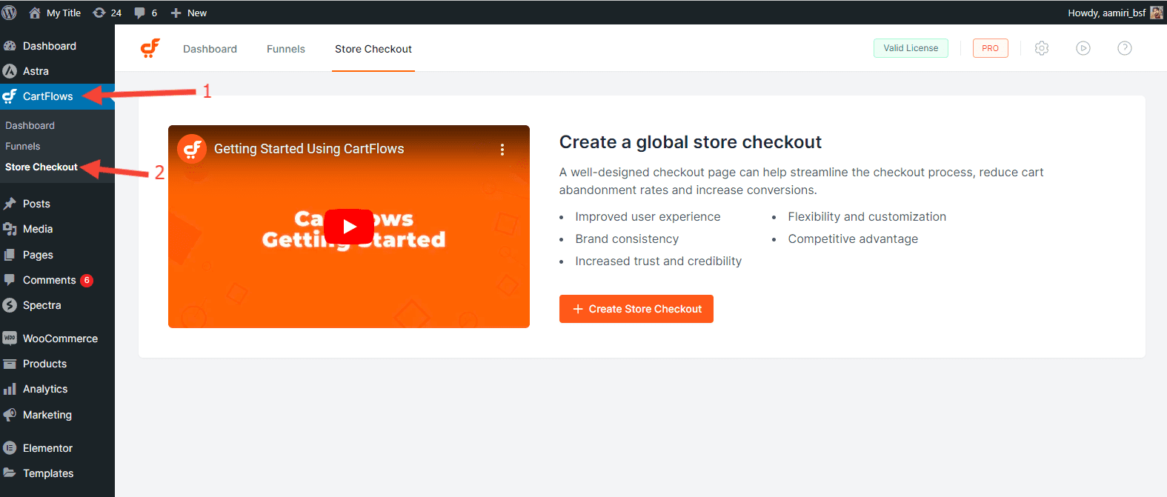Open the updates icon showing 24
Image resolution: width=1167 pixels, height=497 pixels.
click(x=107, y=13)
